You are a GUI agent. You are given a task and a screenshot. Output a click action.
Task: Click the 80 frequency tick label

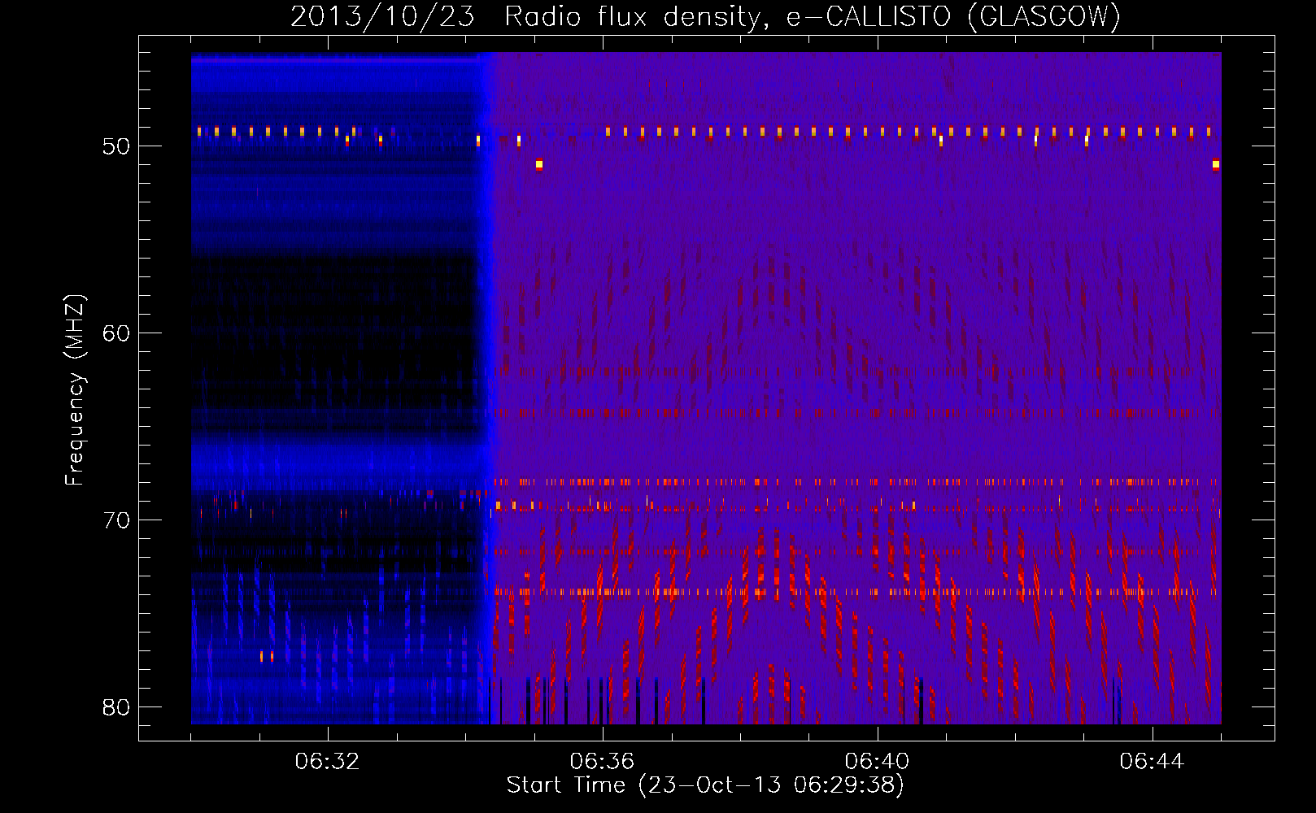point(117,707)
